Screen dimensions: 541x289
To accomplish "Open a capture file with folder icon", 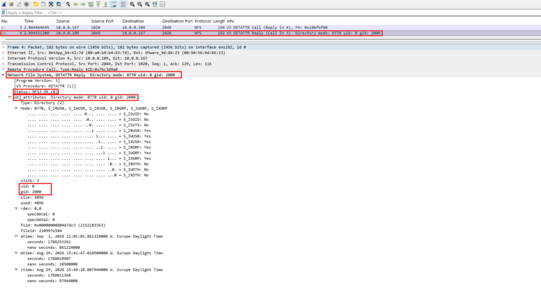I will pyautogui.click(x=36, y=4).
